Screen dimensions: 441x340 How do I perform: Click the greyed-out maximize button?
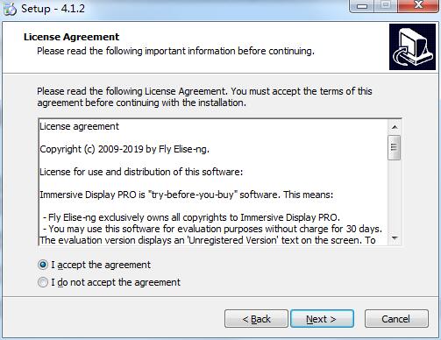tap(386, 6)
